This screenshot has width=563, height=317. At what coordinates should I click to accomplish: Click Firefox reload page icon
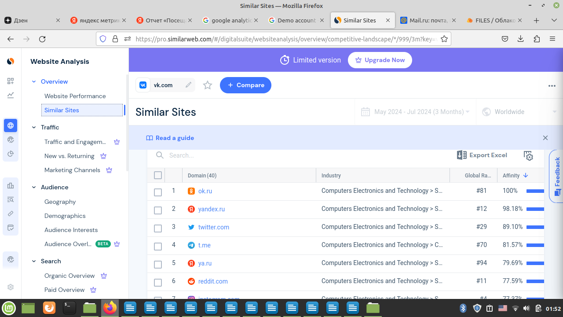point(42,39)
